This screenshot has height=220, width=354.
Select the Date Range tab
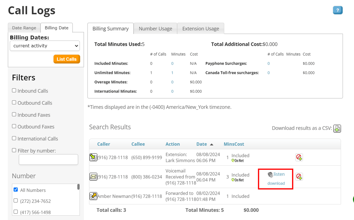point(24,28)
